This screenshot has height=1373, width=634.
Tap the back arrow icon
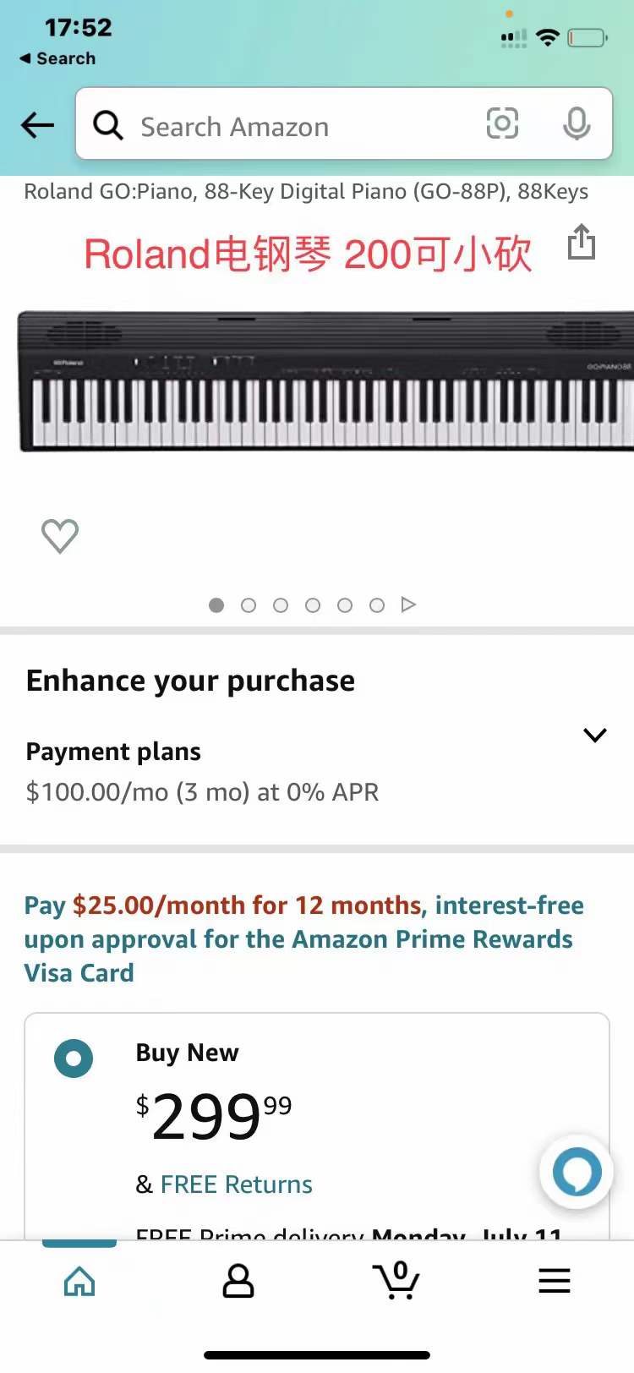point(37,126)
